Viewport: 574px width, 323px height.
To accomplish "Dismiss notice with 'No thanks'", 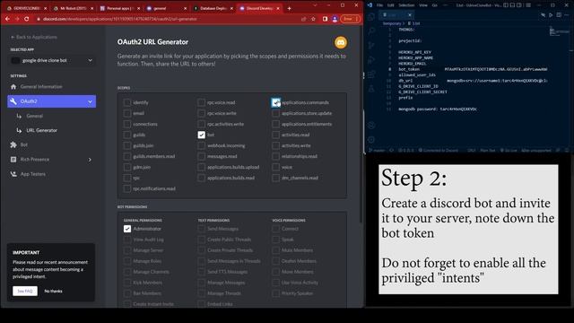I will (x=54, y=291).
